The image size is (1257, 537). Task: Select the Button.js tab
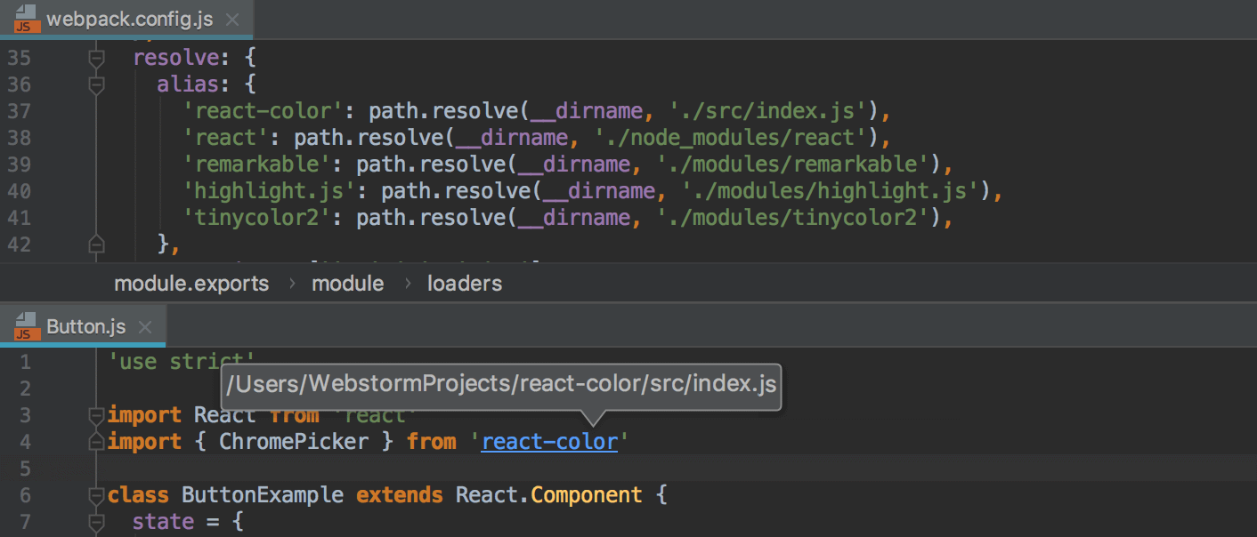tap(85, 325)
